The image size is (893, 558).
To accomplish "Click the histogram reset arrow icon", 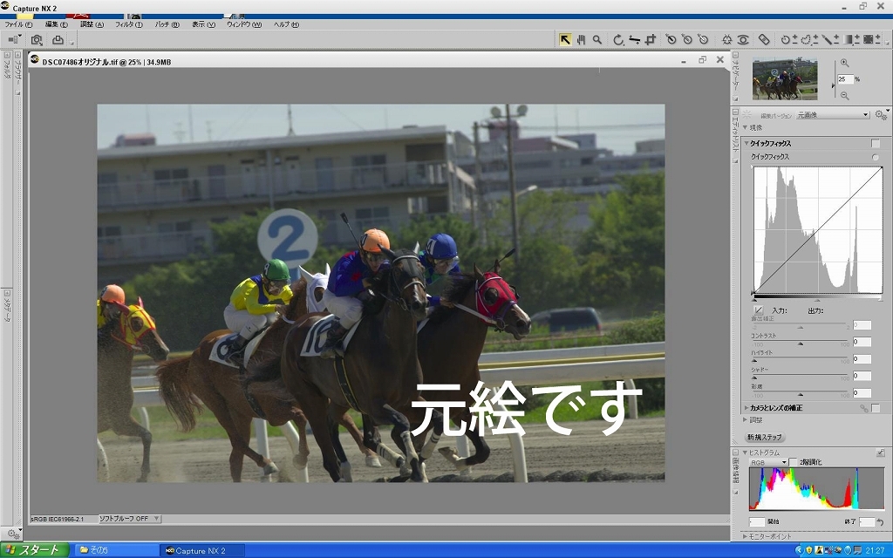I will pyautogui.click(x=880, y=521).
